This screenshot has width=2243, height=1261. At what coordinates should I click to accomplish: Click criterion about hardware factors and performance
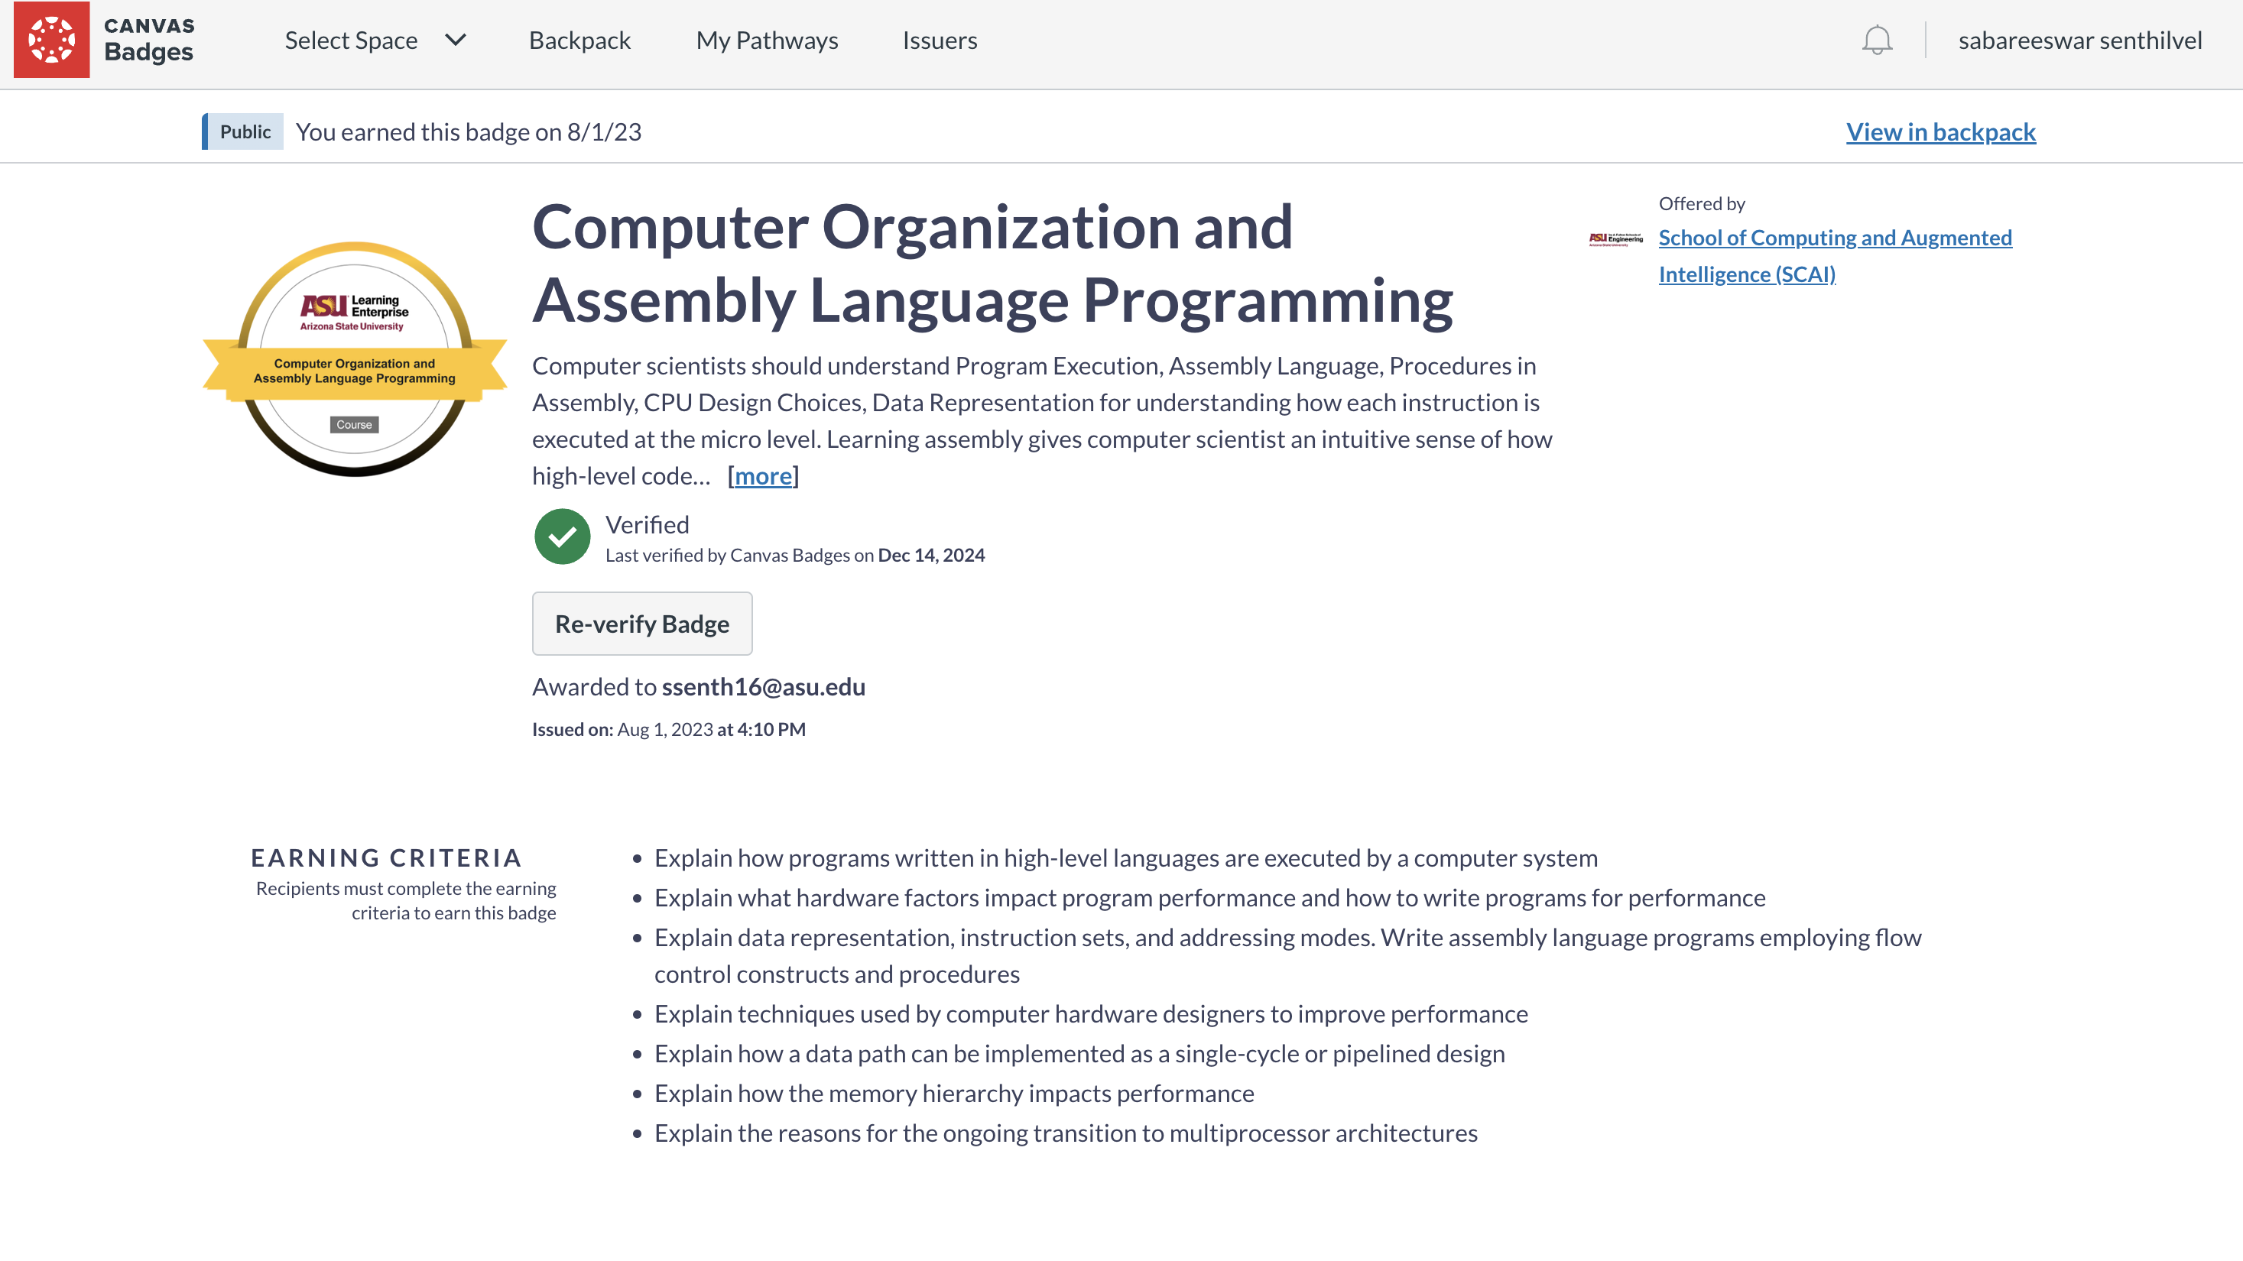(x=1209, y=898)
